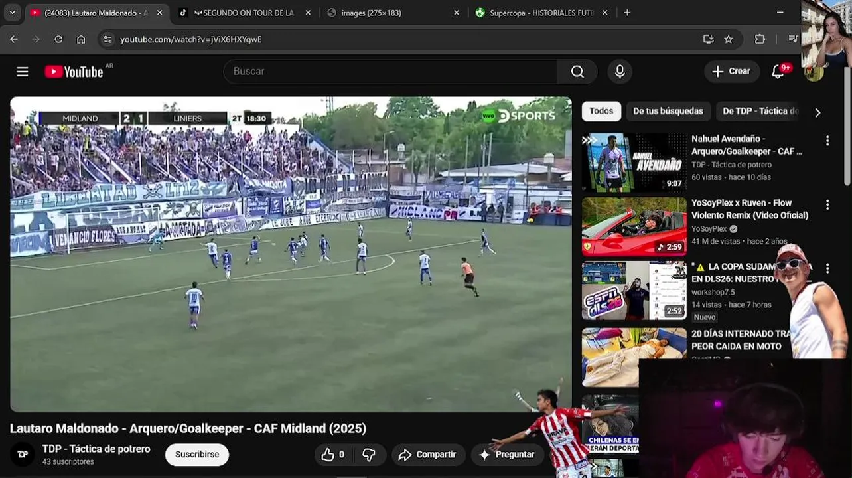Subscribe with the Suscribirse button
852x478 pixels.
point(197,455)
